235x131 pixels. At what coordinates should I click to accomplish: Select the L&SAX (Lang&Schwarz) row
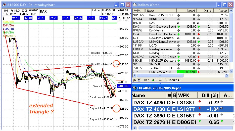181,42
